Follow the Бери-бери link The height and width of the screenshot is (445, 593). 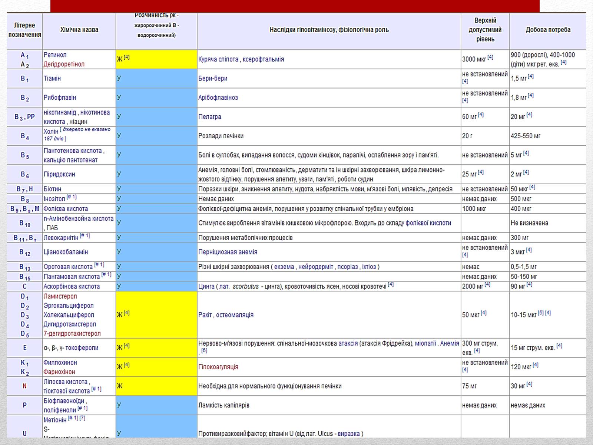213,79
